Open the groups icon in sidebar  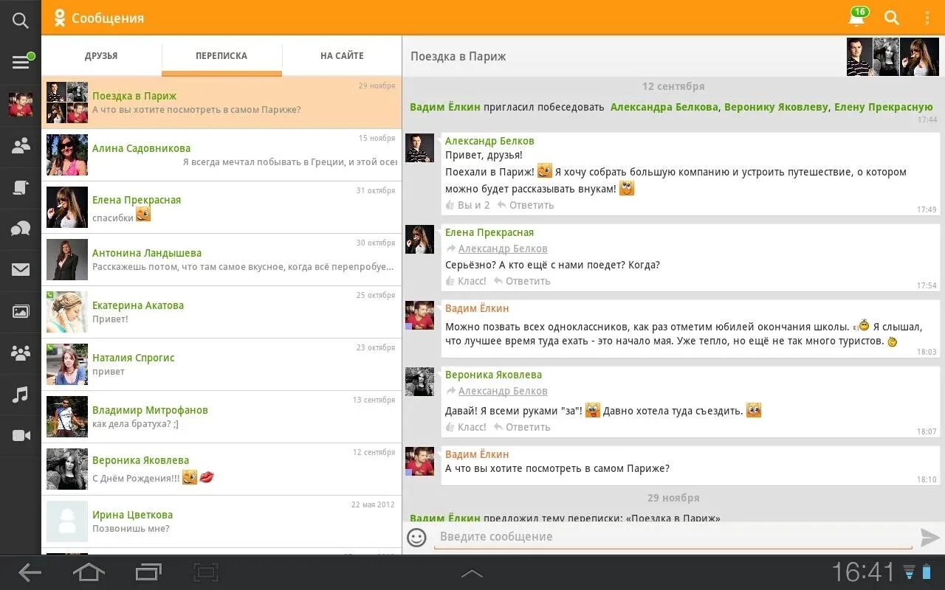tap(21, 353)
